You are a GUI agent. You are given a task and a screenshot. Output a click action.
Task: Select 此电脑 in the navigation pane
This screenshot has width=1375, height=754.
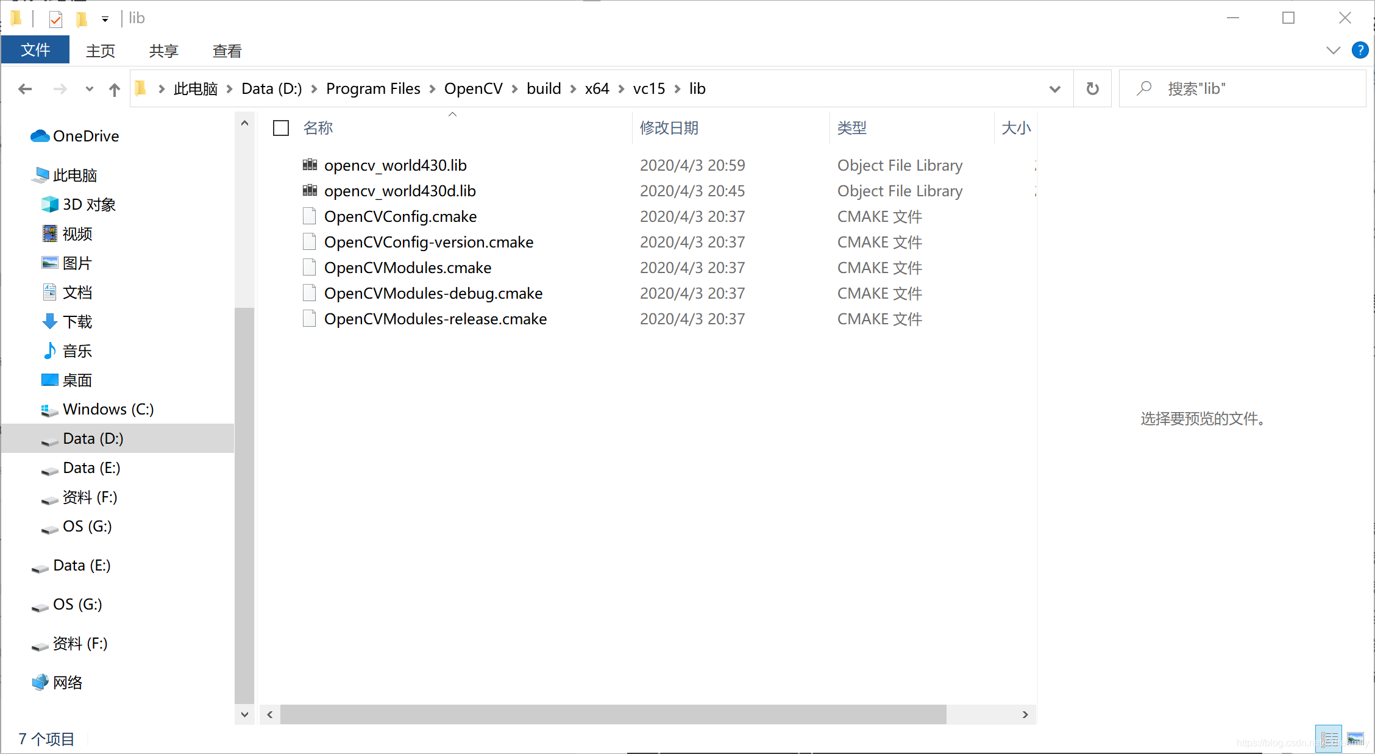65,175
